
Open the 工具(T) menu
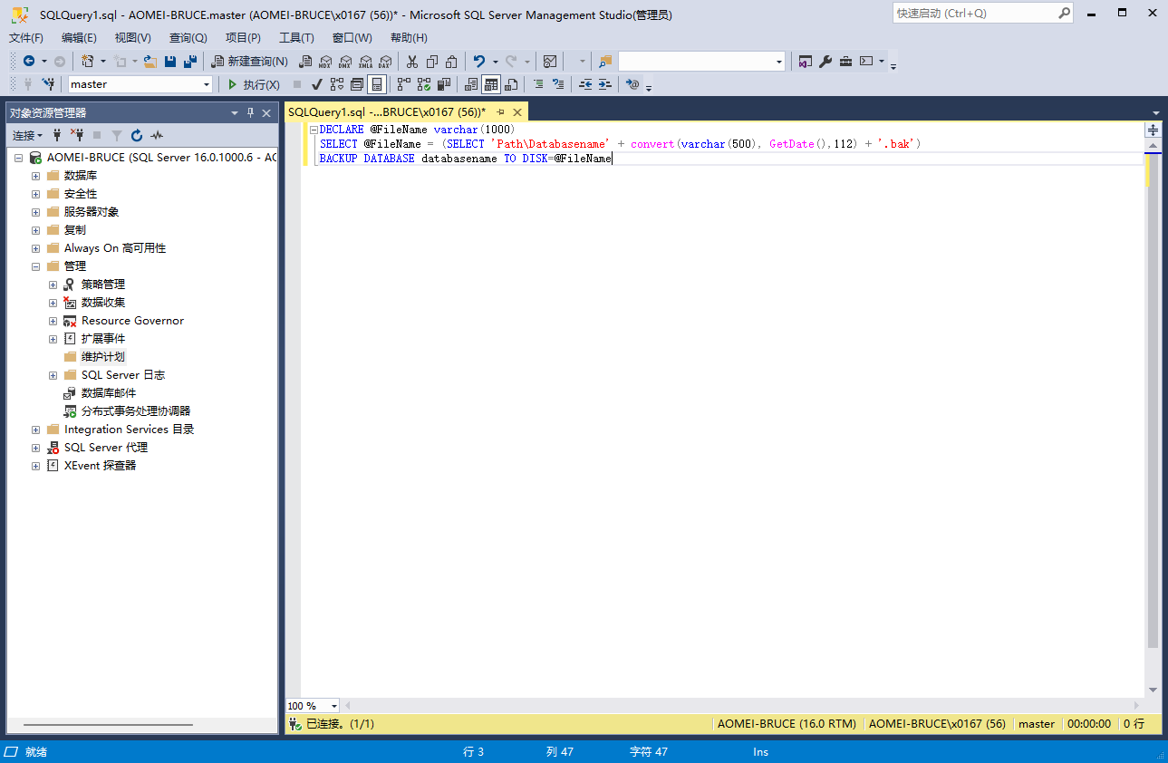click(x=296, y=37)
